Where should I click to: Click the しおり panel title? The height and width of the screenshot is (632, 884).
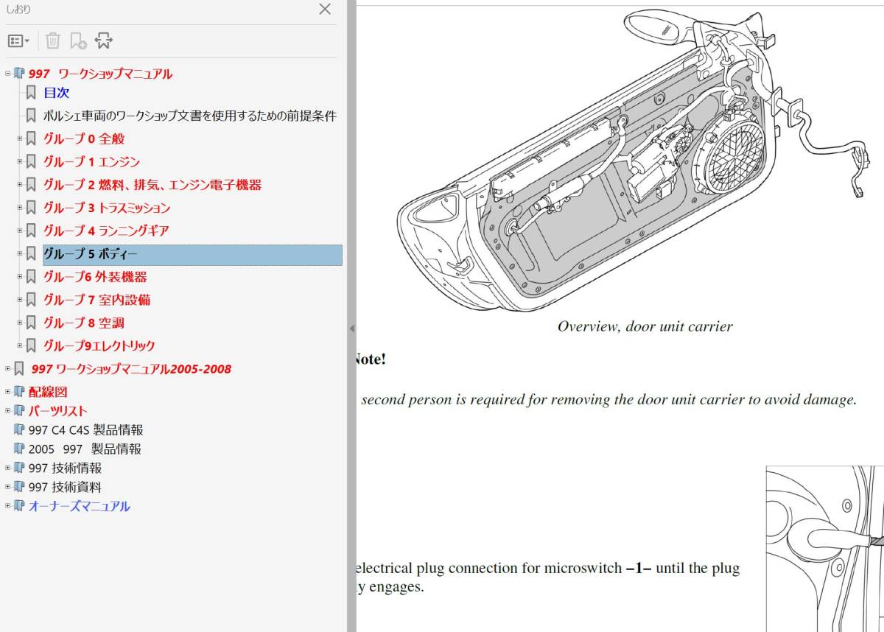tap(18, 10)
